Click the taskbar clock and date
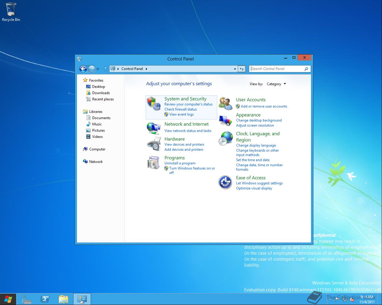 pos(367,299)
